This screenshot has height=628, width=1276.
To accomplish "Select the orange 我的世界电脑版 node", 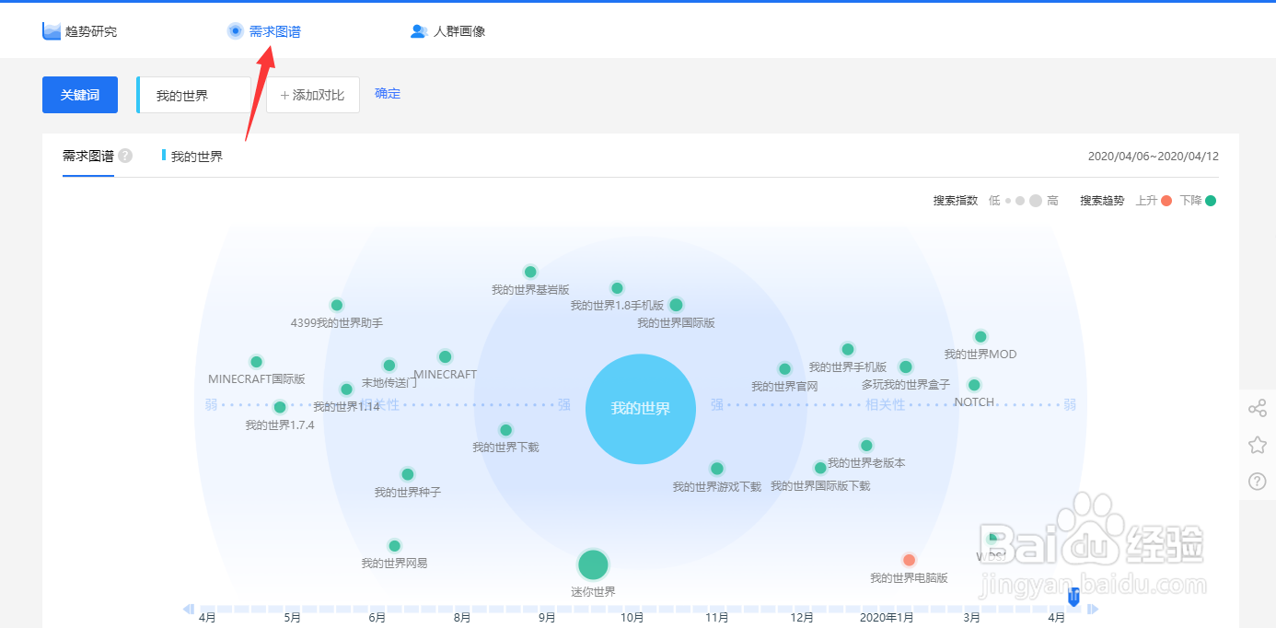I will tap(910, 560).
